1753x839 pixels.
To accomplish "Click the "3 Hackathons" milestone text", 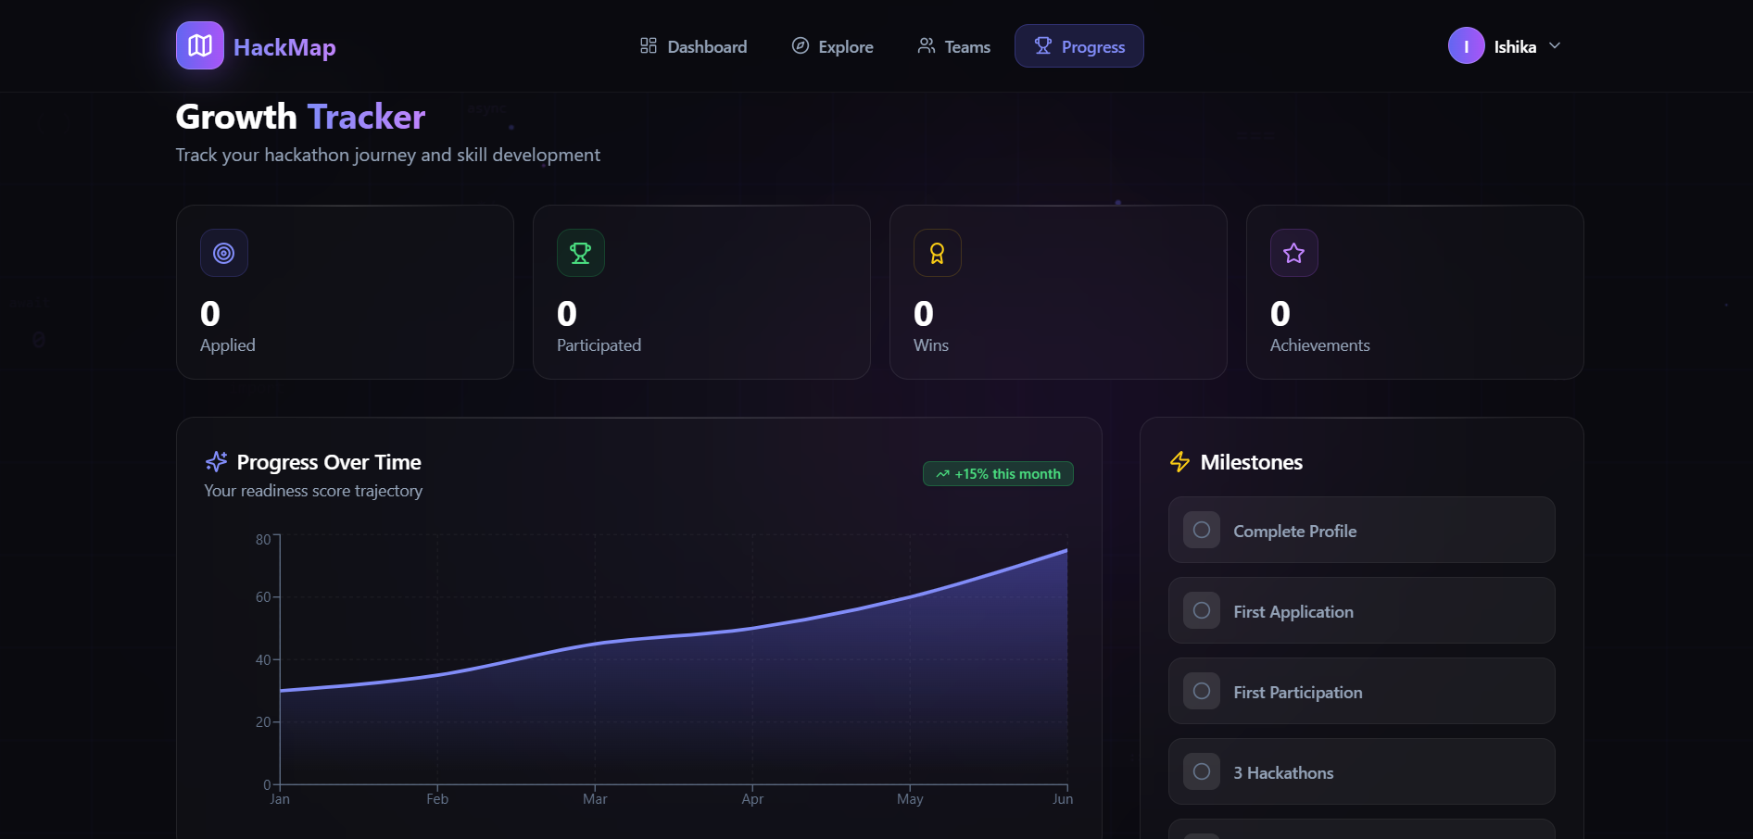I will (1283, 773).
